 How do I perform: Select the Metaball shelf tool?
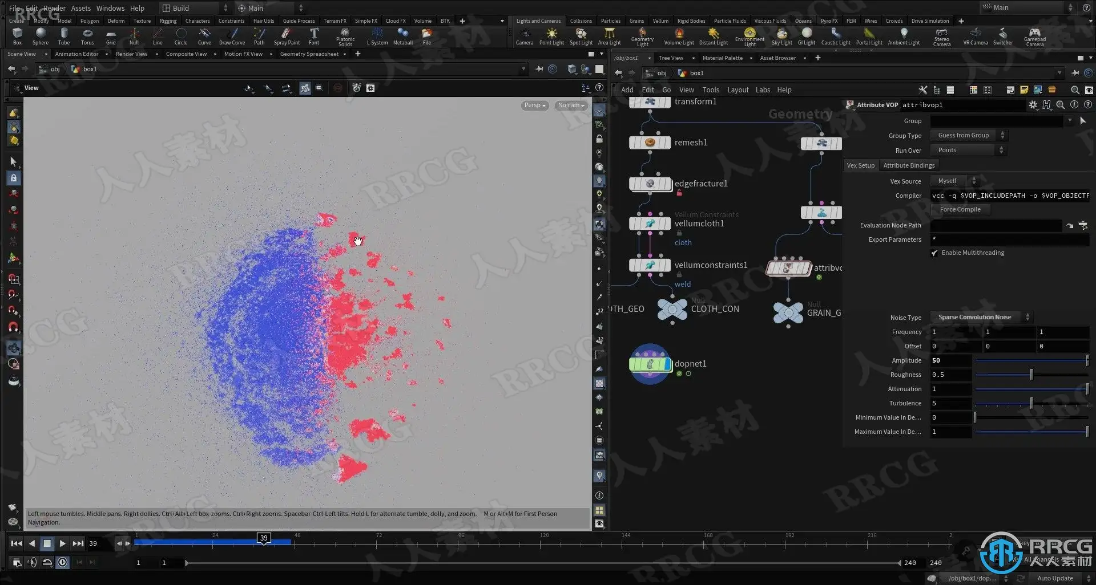coord(402,36)
